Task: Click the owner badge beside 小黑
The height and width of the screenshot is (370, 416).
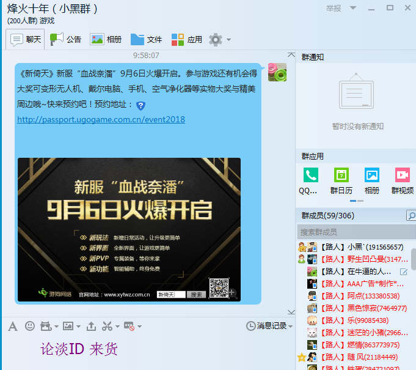Action: click(x=302, y=247)
